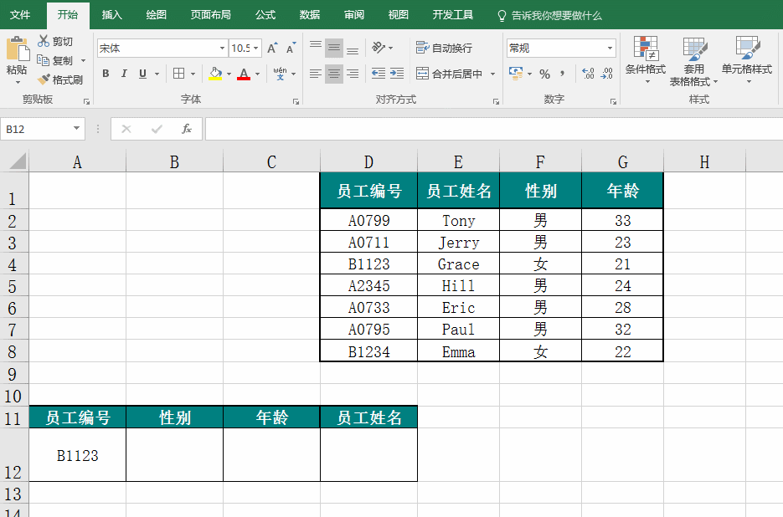The height and width of the screenshot is (517, 783).
Task: Toggle center horizontal alignment
Action: [x=334, y=74]
